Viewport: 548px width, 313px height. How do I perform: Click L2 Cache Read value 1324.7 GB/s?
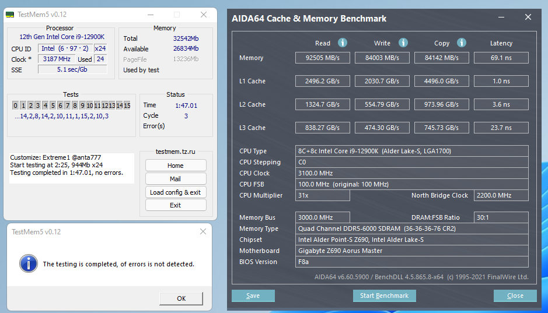(323, 104)
